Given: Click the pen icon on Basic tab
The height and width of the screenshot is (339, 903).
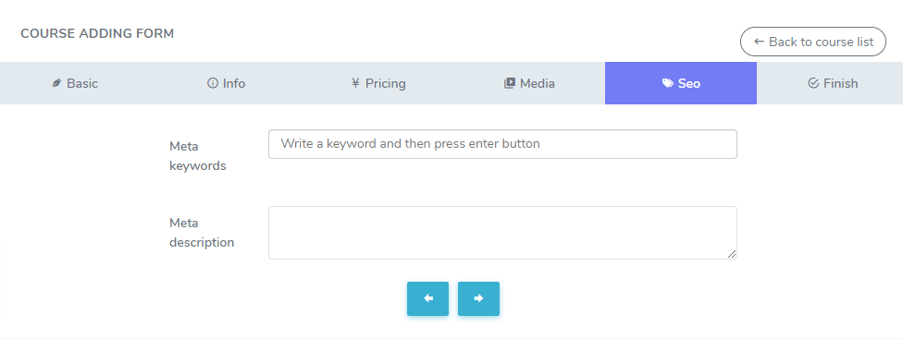Looking at the screenshot, I should [56, 83].
